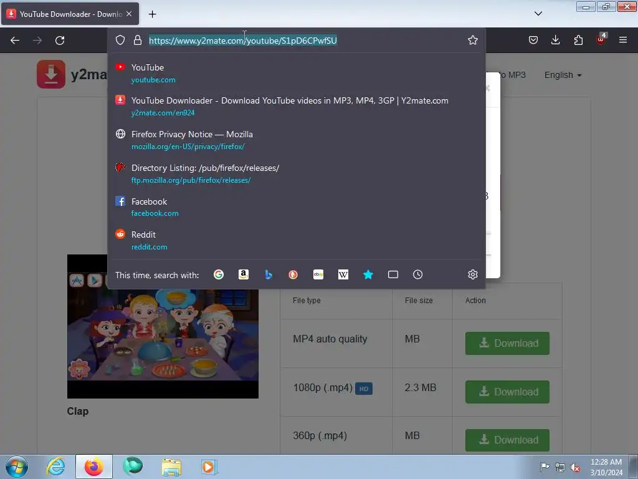Search open tabs icon
The width and height of the screenshot is (638, 479).
(393, 274)
